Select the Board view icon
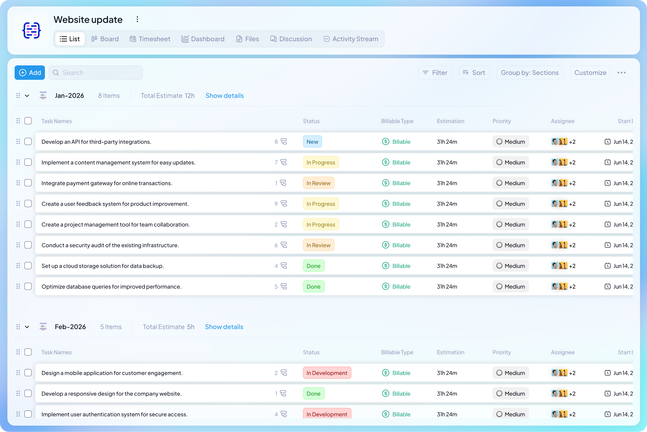The width and height of the screenshot is (647, 432). coord(95,39)
